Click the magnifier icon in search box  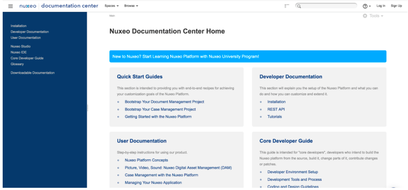(x=299, y=6)
